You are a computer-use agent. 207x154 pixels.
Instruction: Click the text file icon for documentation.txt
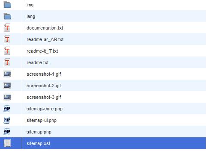(7, 28)
